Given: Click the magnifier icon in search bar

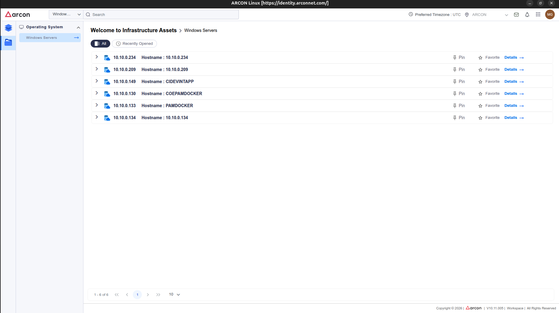Looking at the screenshot, I should coord(88,14).
